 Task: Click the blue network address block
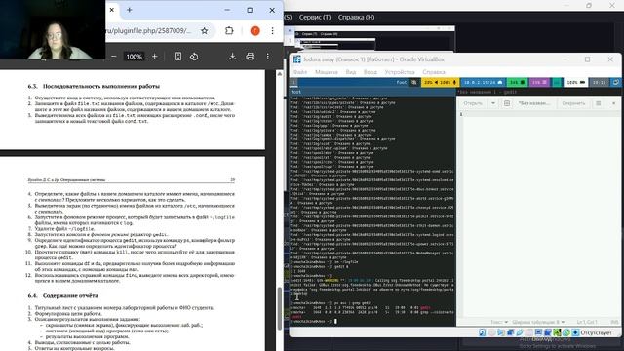pyautogui.click(x=483, y=82)
